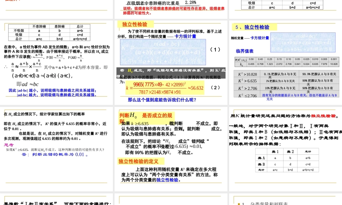Click the yellow 独立性检验 heading without a number
Viewport: 342px width, 205px height.
coord(135,24)
